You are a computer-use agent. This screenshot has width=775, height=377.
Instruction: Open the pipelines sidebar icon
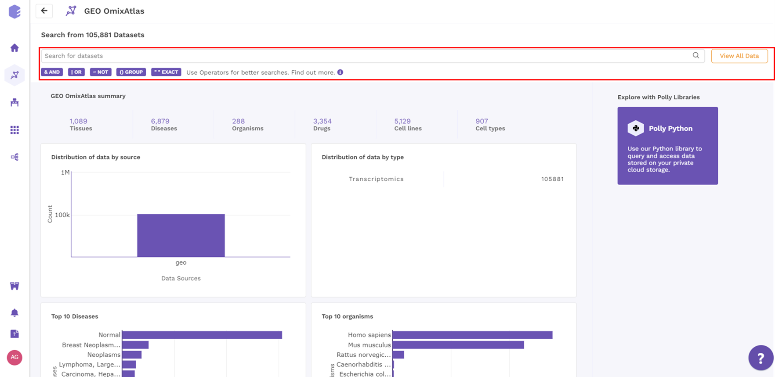pyautogui.click(x=14, y=157)
